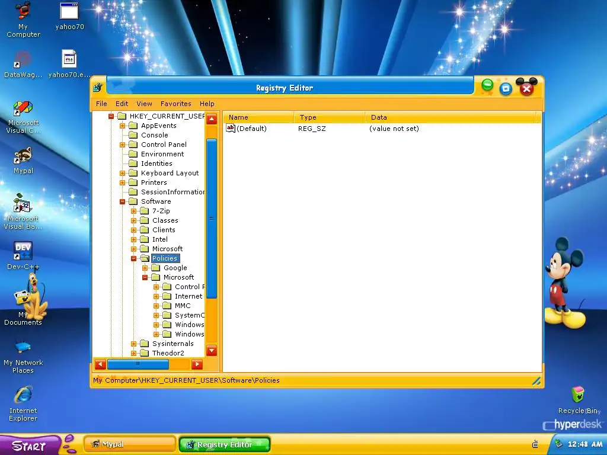Image resolution: width=607 pixels, height=455 pixels.
Task: Collapse the Policies tree node
Action: tap(133, 258)
